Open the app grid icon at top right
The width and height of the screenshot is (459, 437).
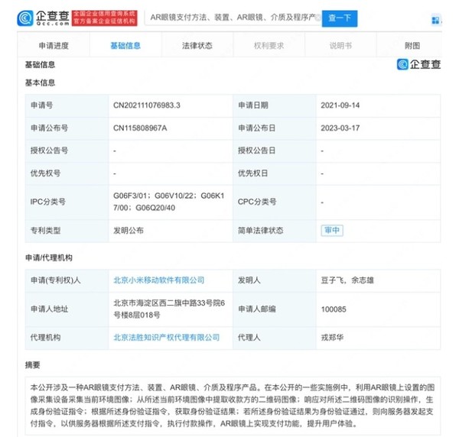point(435,20)
